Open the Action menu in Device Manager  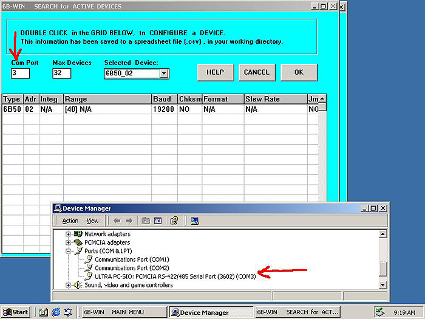(x=70, y=221)
